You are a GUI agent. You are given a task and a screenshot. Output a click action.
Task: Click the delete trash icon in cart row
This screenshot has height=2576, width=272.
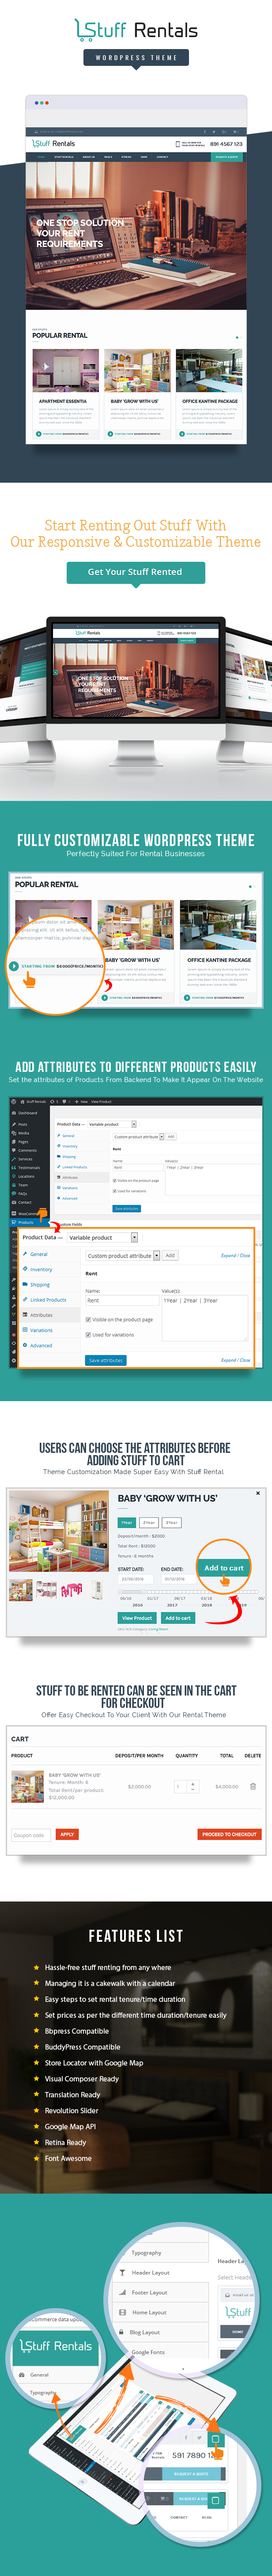[253, 1787]
